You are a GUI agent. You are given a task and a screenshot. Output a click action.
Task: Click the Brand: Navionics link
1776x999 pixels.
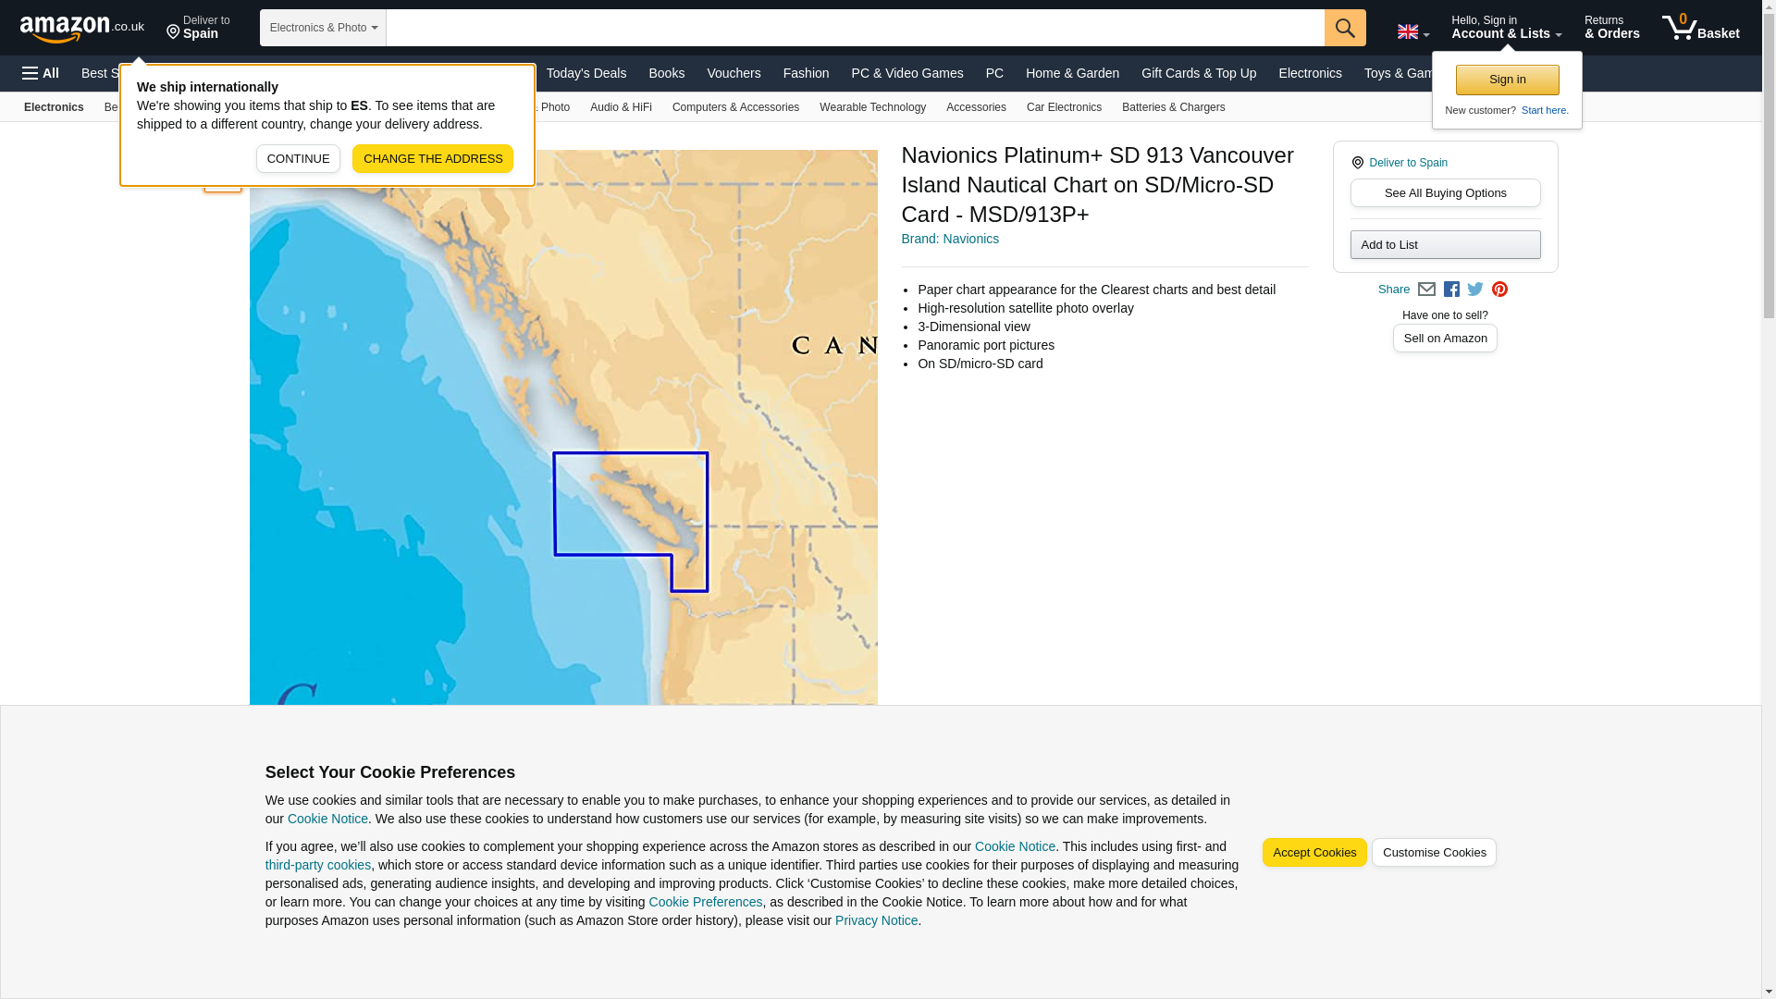tap(949, 239)
